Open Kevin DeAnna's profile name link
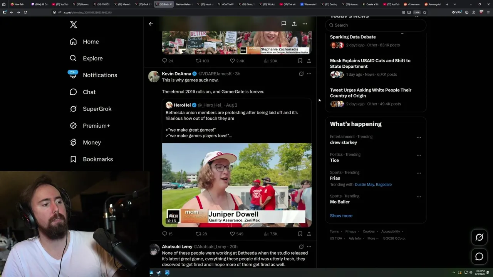493x277 pixels. (x=176, y=74)
